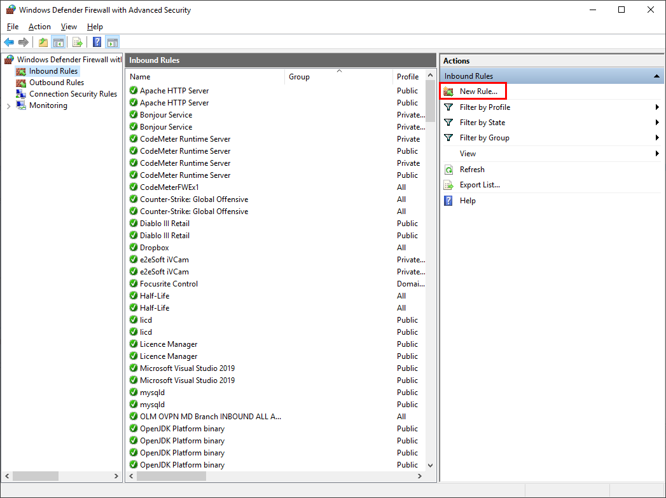
Task: Click the Profile column header
Action: click(408, 77)
